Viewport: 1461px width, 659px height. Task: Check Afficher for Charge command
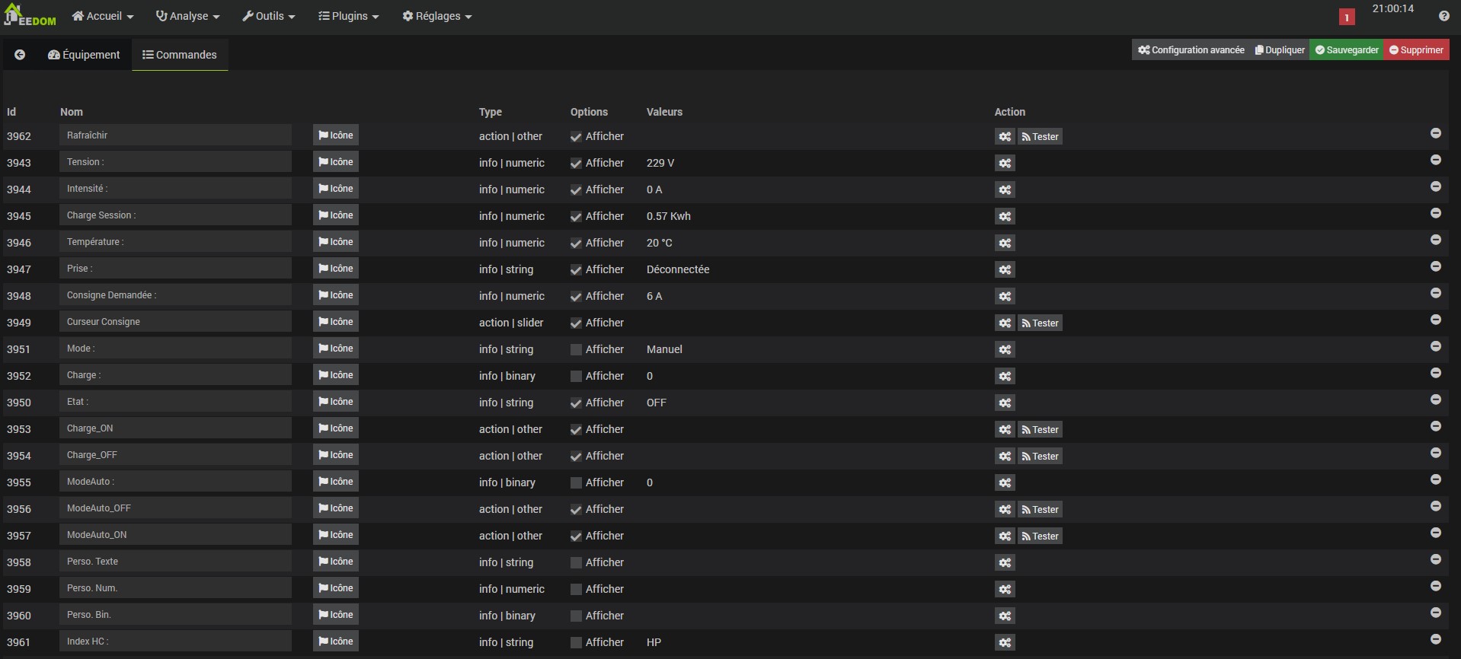coord(576,377)
